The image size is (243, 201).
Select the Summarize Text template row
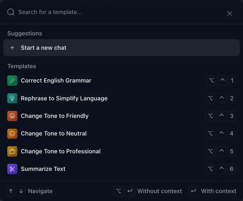(43, 169)
